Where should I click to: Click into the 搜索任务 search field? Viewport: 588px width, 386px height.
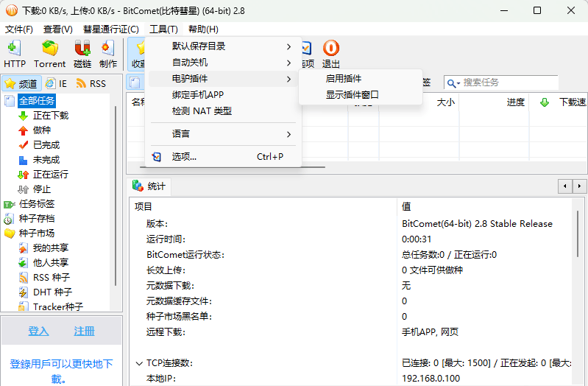point(509,83)
